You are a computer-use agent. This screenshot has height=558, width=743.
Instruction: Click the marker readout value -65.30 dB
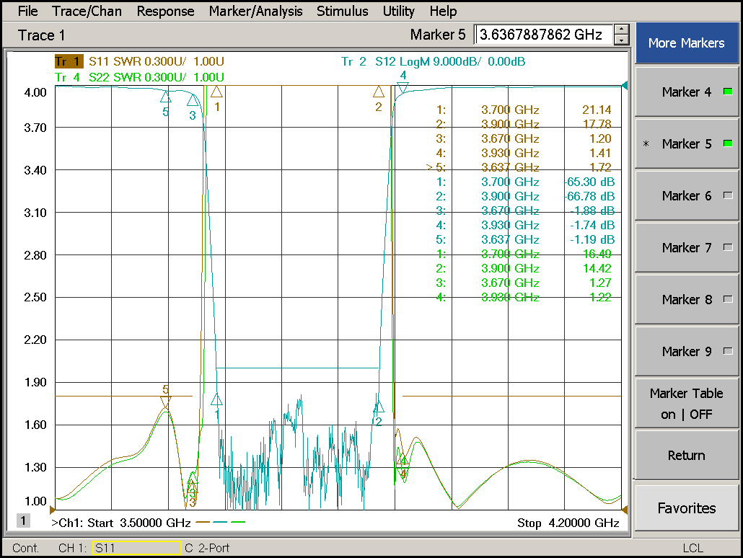pyautogui.click(x=590, y=182)
